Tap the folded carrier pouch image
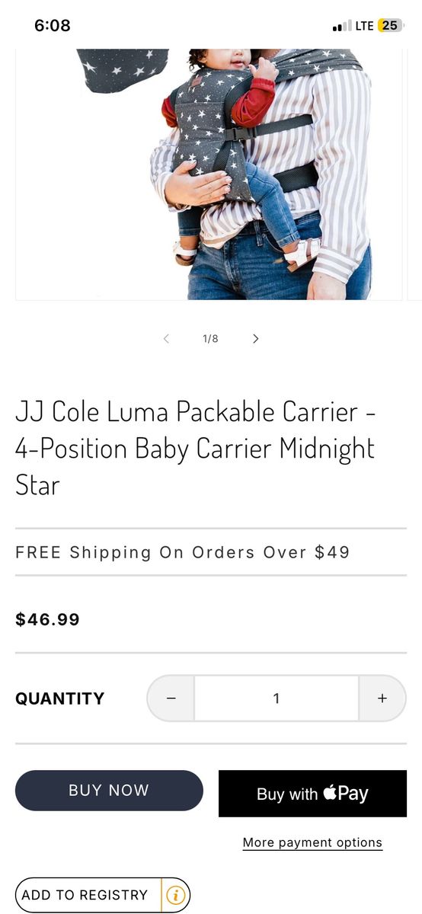Screen dimensions: 422x914 (x=123, y=70)
